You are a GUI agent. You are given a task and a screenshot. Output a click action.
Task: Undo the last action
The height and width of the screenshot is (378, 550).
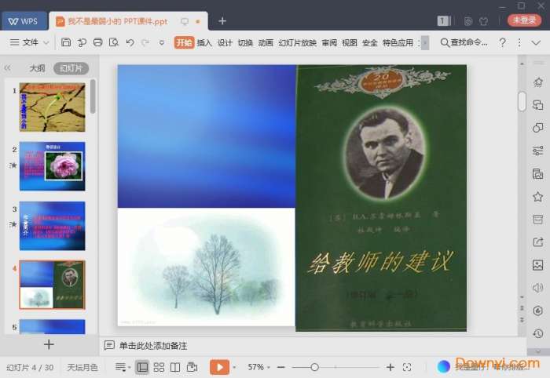pyautogui.click(x=130, y=42)
